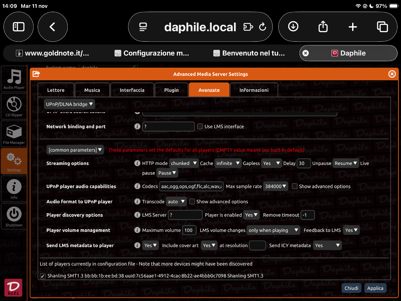Viewport: 401px width, 301px height.
Task: Click info icon beside Streaming options
Action: 137,163
